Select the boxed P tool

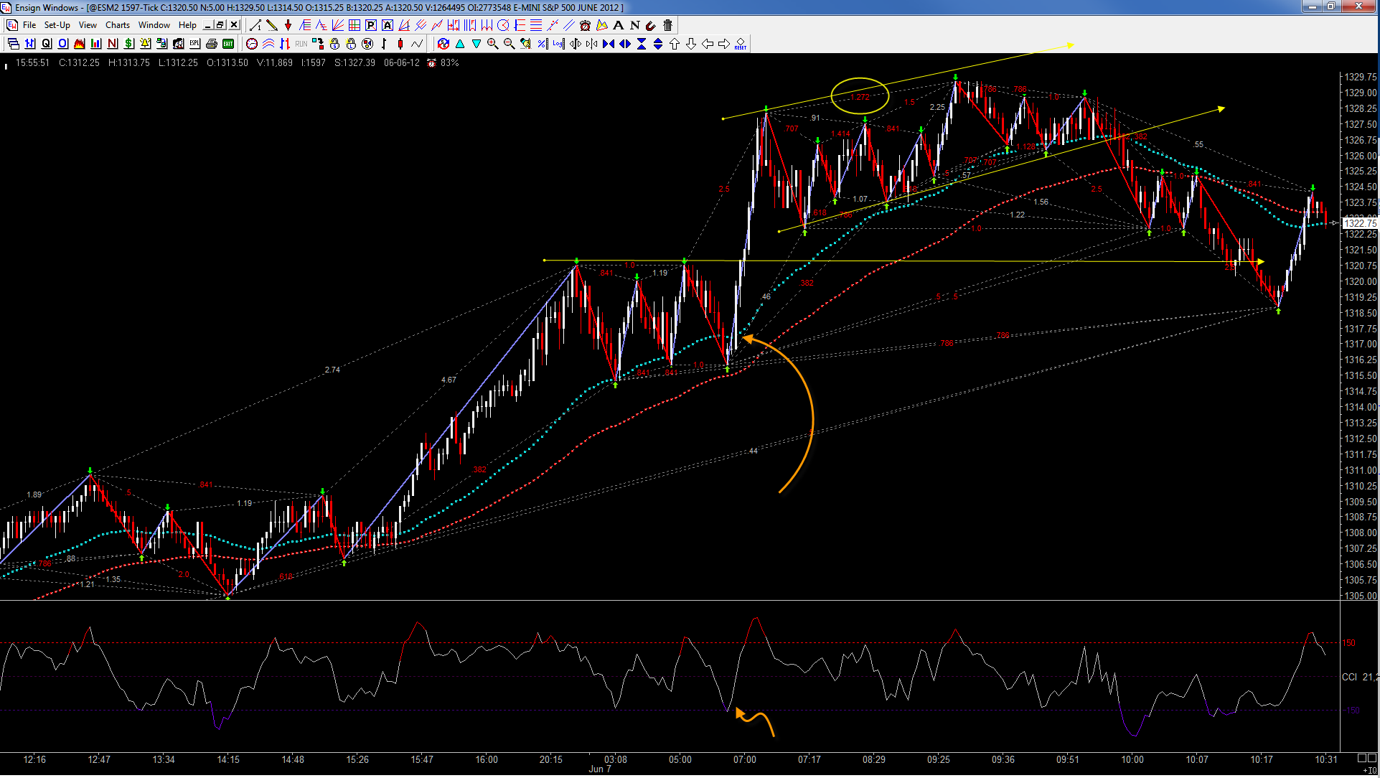(x=370, y=25)
